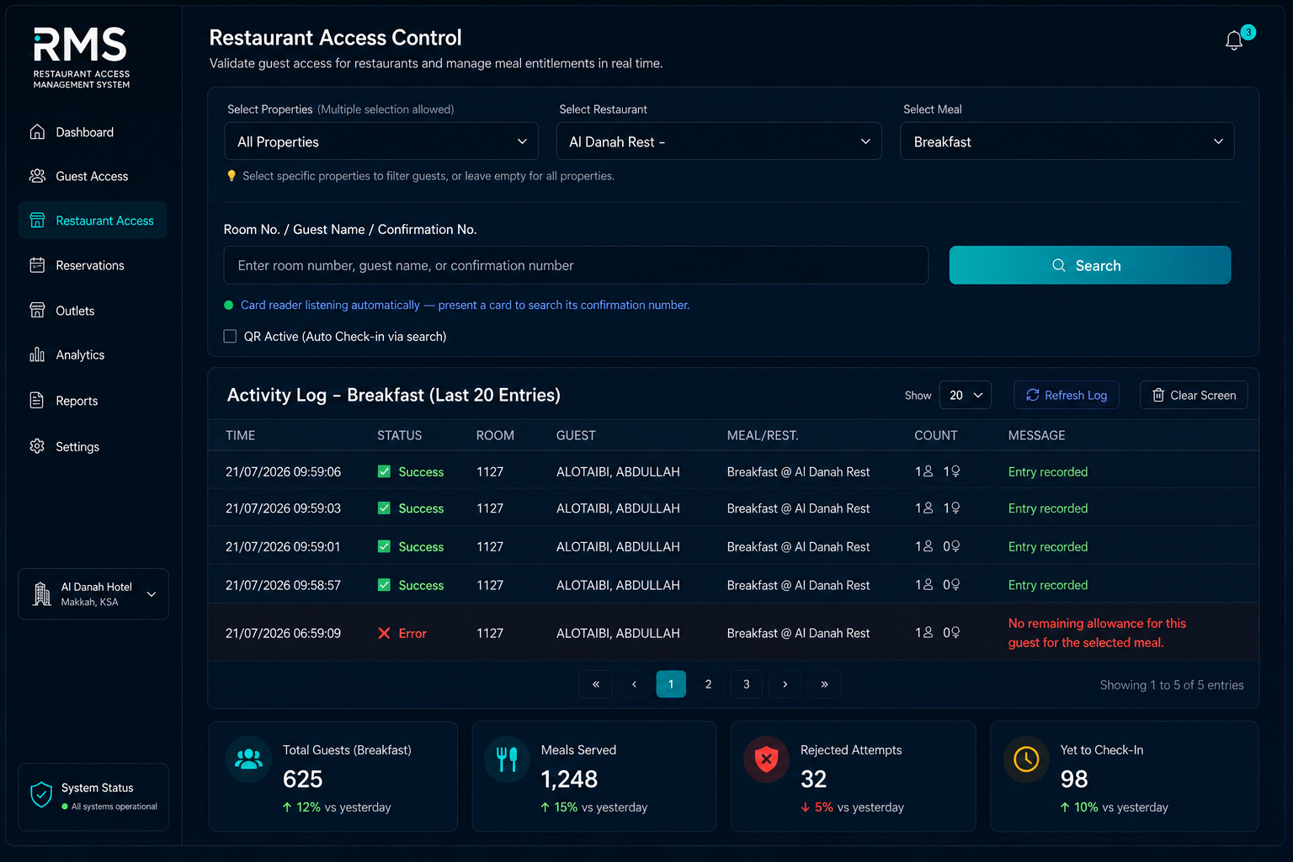Click the Settings gear icon

point(37,446)
